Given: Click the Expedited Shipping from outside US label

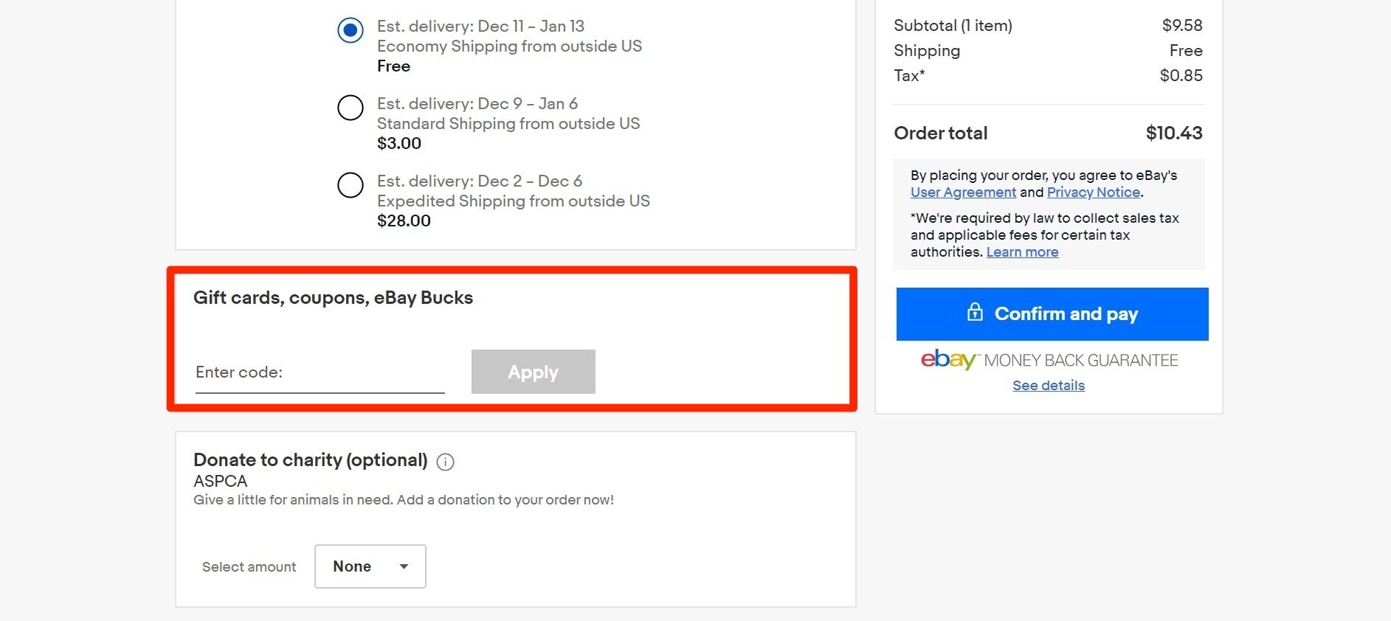Looking at the screenshot, I should point(514,201).
